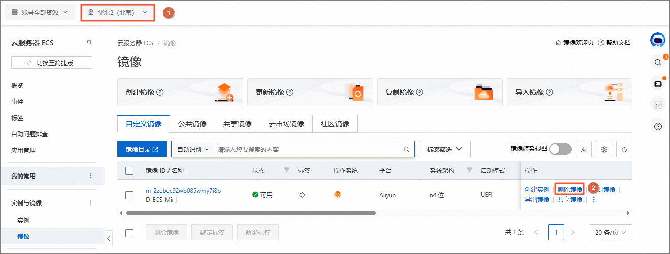Toggle the 镜像族系视图 switch
The image size is (670, 254).
(560, 149)
